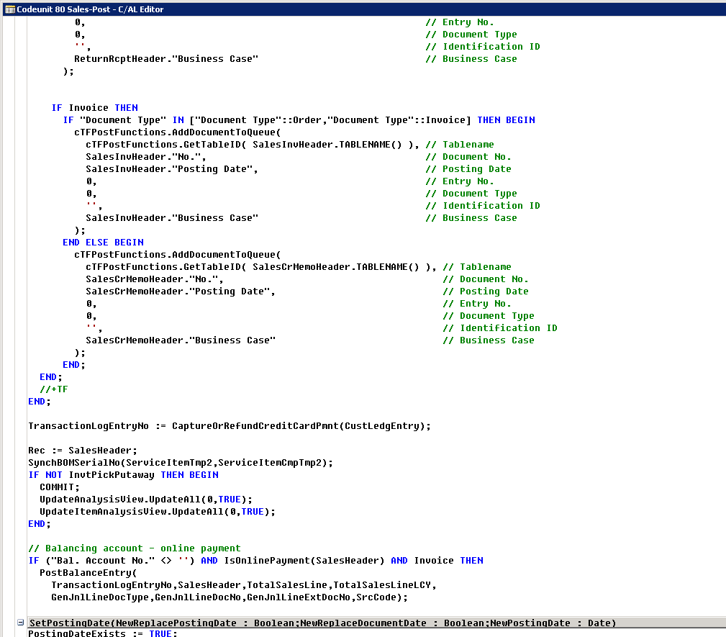
Task: Click the CaptureOrRefundCreditCardPmnt assignment line
Action: 229,426
